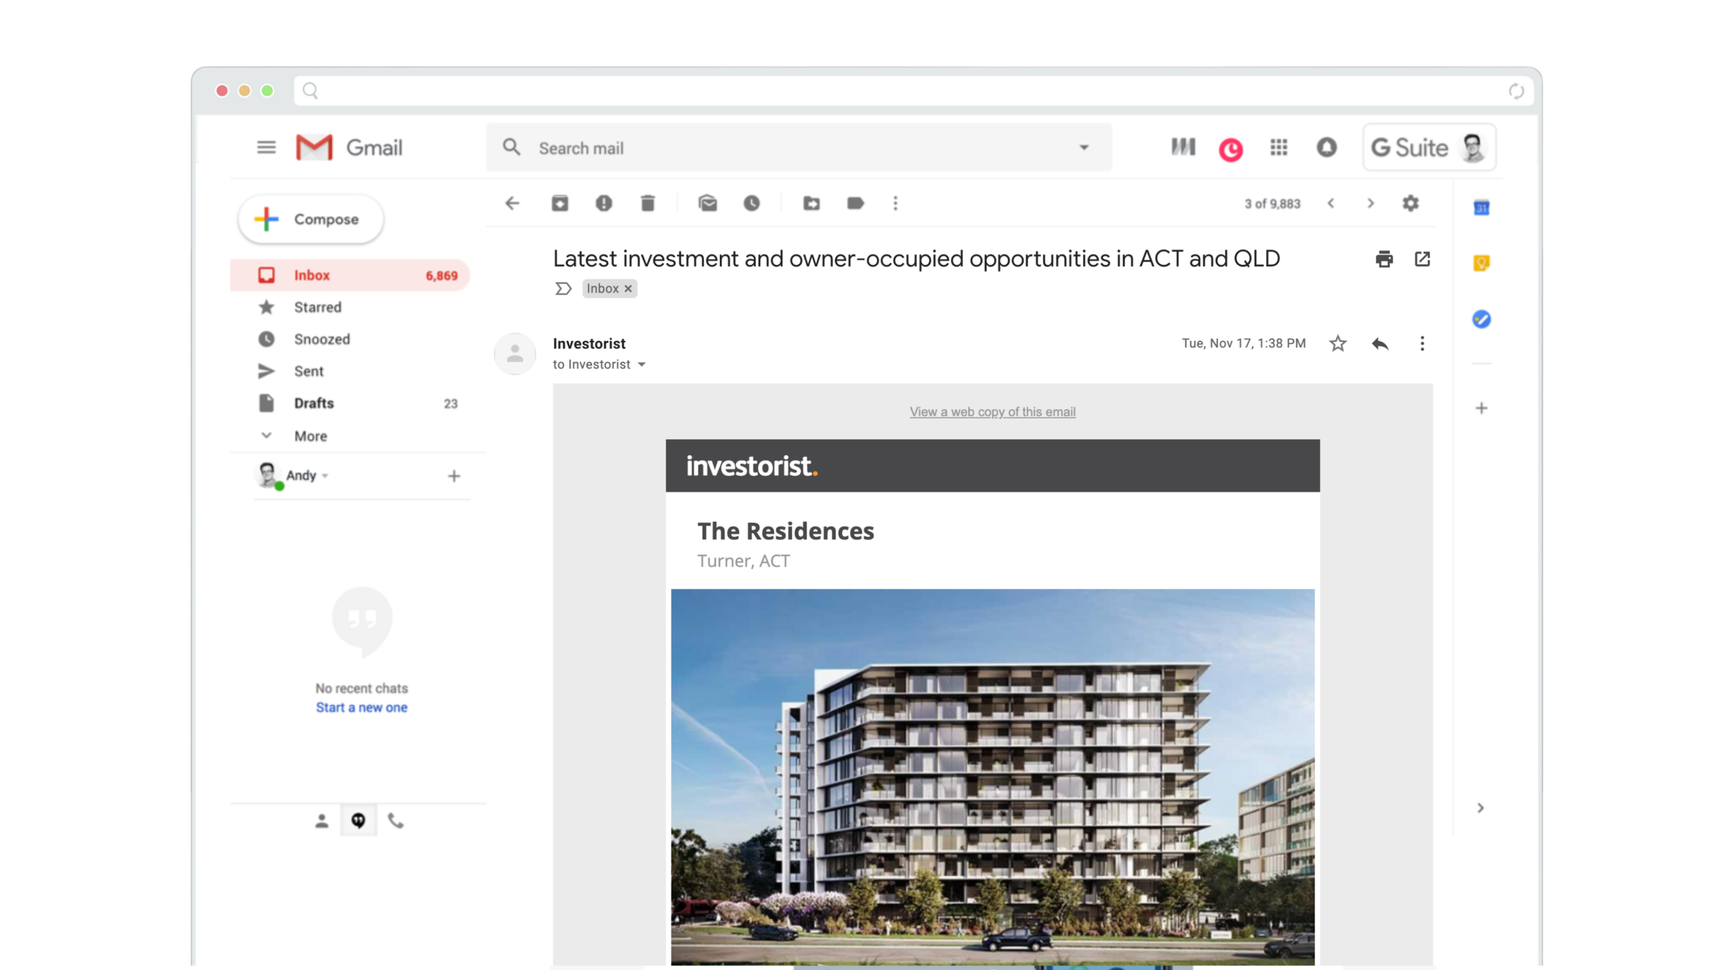Switch to the phone calls tab
This screenshot has width=1725, height=970.
(395, 820)
